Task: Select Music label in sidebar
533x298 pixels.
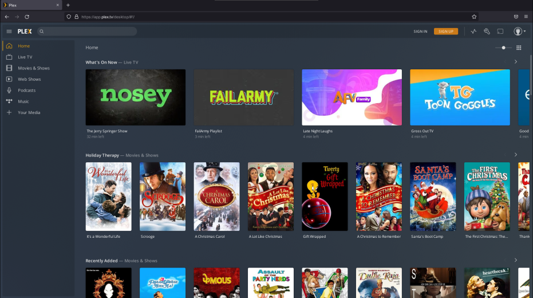Action: [x=23, y=101]
